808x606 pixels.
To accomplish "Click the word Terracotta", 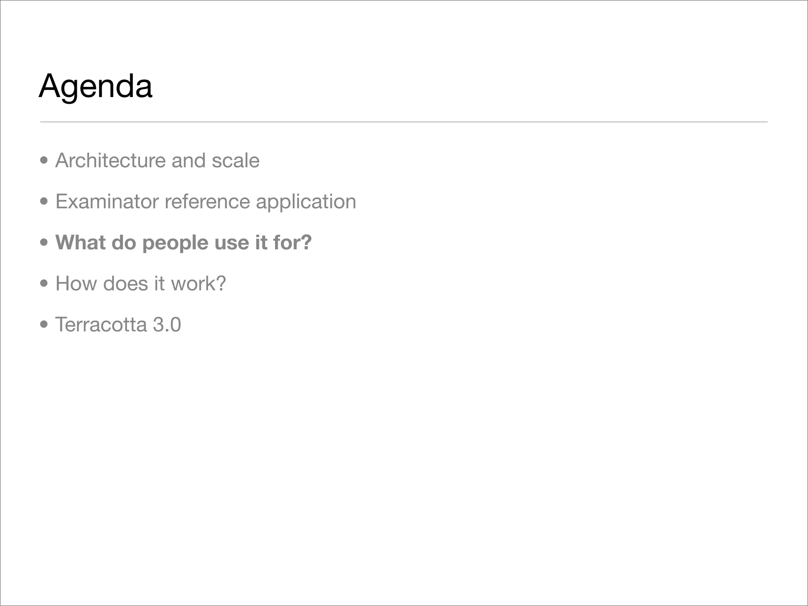I will [x=101, y=325].
